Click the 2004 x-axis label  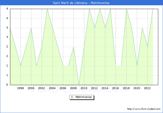click(x=52, y=88)
